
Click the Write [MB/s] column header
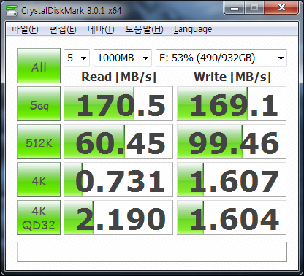click(232, 77)
